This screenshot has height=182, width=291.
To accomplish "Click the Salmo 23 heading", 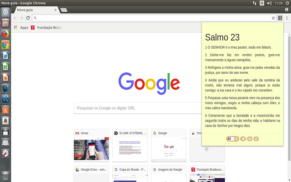I will pyautogui.click(x=222, y=37).
